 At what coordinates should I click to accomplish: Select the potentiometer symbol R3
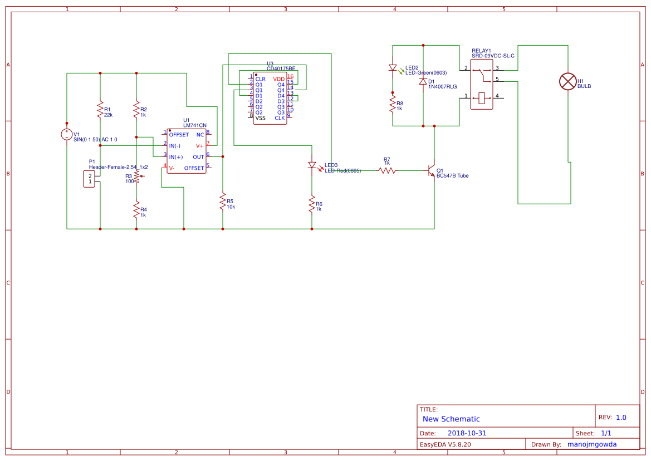coord(136,176)
